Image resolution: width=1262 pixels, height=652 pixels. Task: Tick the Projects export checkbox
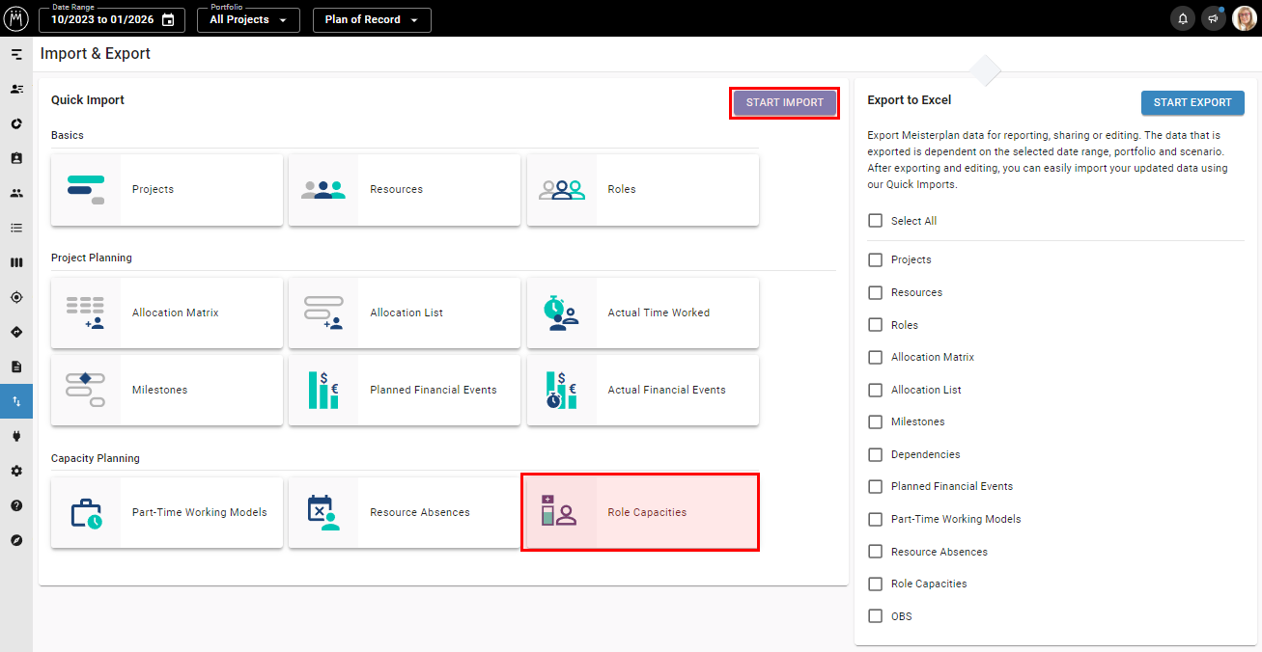tap(876, 259)
